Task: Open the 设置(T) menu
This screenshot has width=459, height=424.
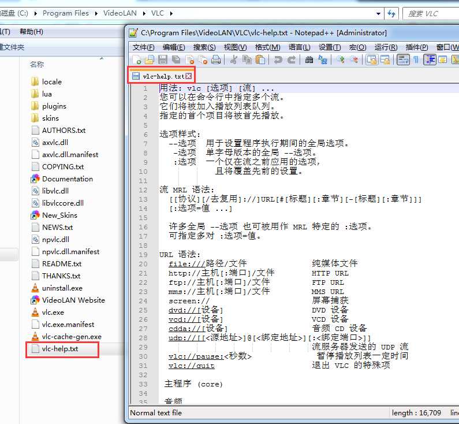Action: tap(330, 47)
